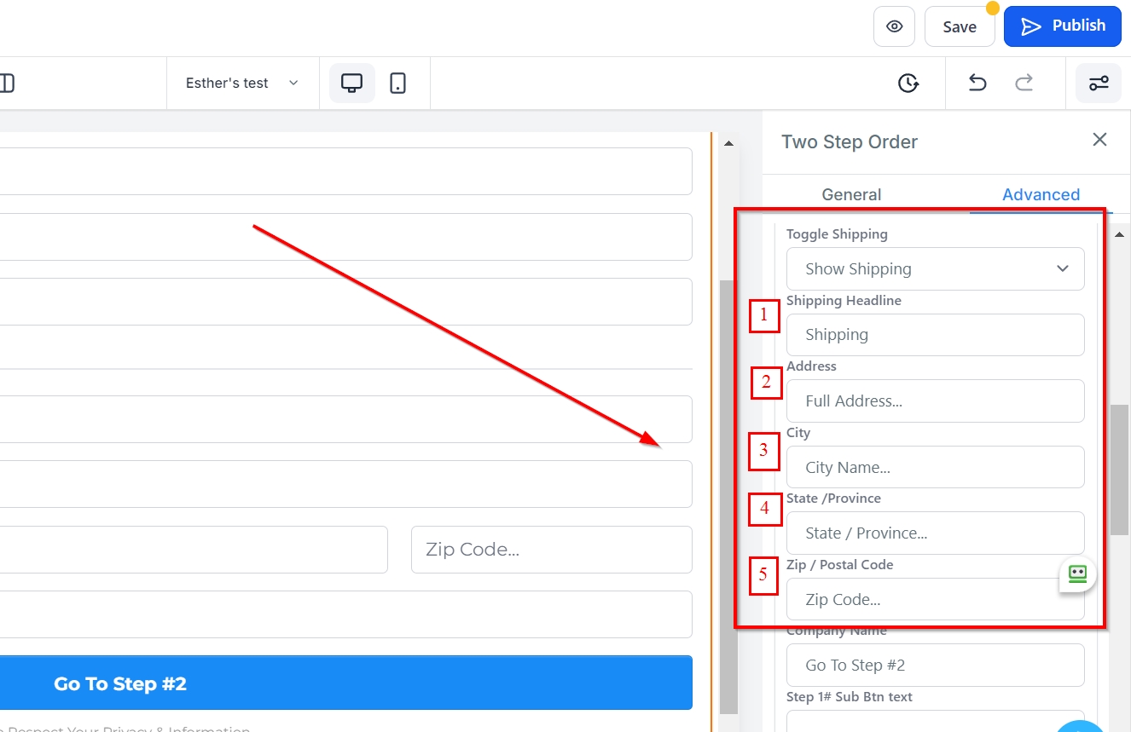Switch to the General tab
The image size is (1131, 732).
point(851,194)
